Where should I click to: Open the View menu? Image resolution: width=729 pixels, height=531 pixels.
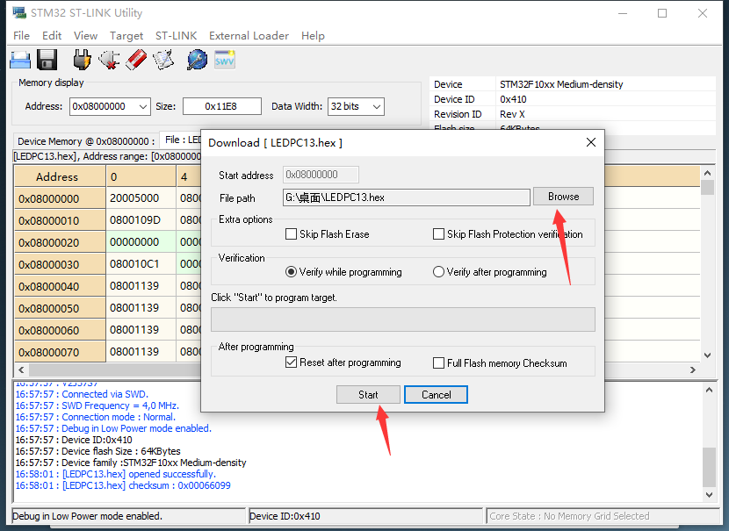[x=85, y=36]
